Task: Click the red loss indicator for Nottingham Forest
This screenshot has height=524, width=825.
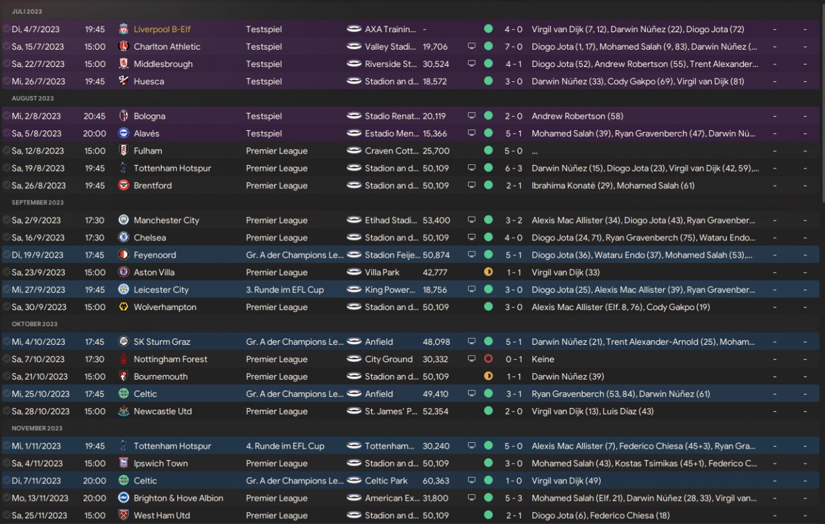Action: coord(488,359)
